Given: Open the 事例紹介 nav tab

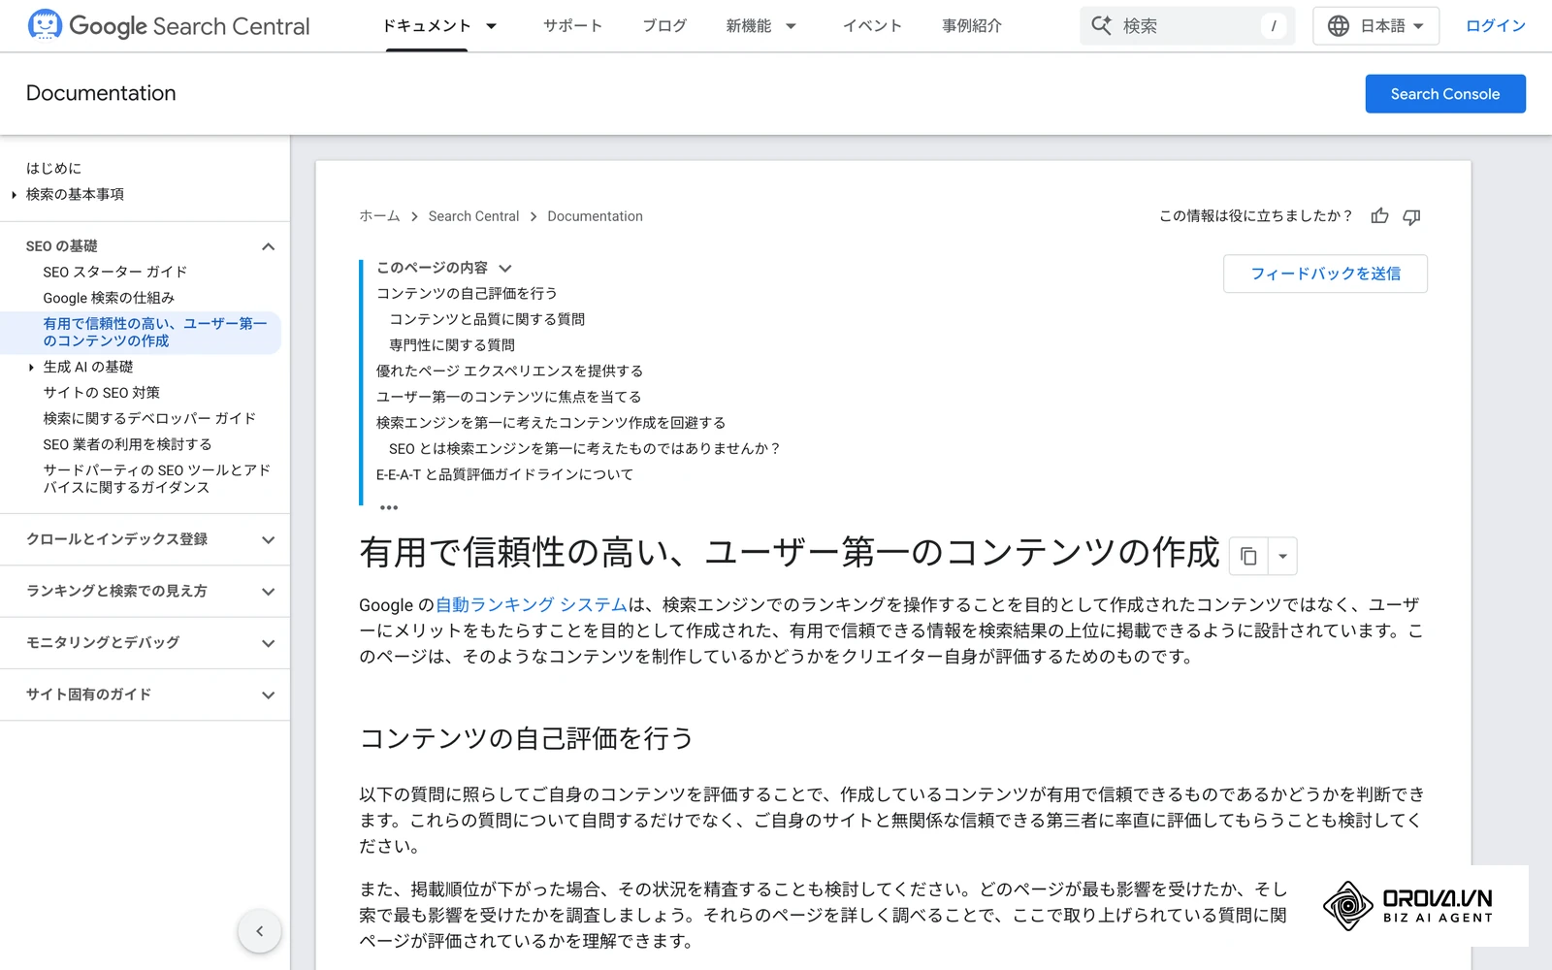Looking at the screenshot, I should click(972, 26).
